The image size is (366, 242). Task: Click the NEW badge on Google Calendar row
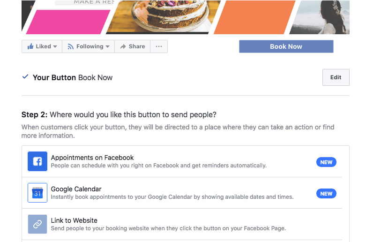[326, 194]
